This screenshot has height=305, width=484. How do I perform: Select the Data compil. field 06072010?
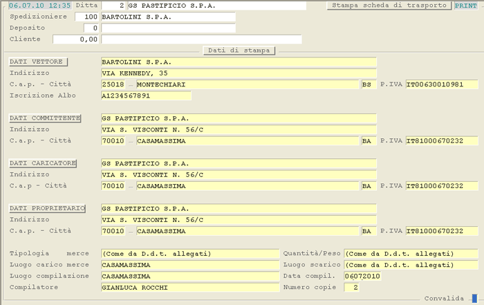click(x=362, y=276)
